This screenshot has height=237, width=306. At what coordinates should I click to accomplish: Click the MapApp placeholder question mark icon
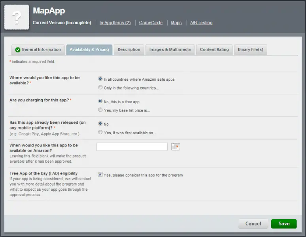pyautogui.click(x=17, y=17)
